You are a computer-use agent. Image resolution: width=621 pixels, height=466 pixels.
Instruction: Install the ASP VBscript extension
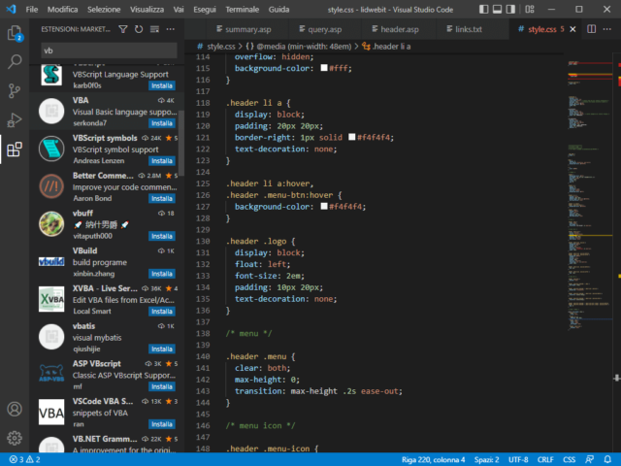[x=162, y=386]
